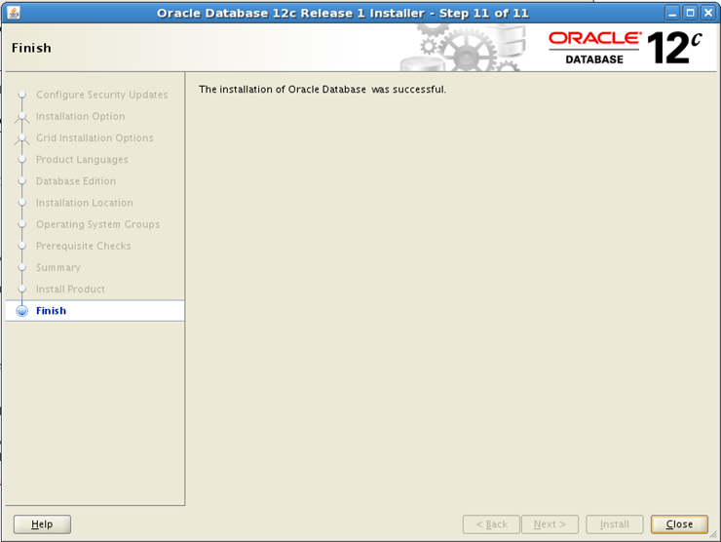Screen dimensions: 721x542
Task: Select Installation Location step
Action: coord(84,203)
